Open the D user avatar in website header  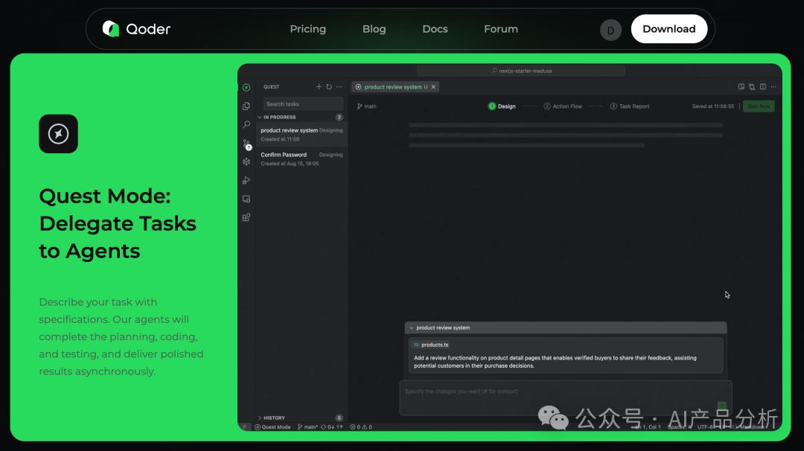point(610,30)
